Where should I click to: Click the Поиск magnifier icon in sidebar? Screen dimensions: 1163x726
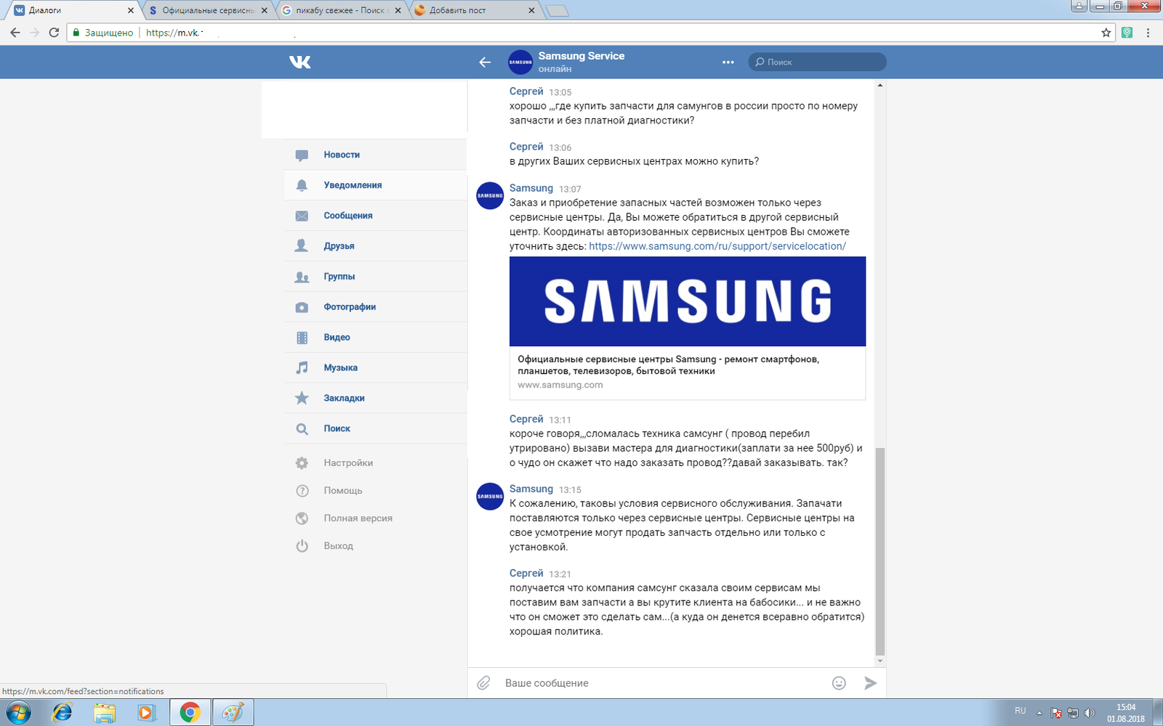(x=302, y=429)
